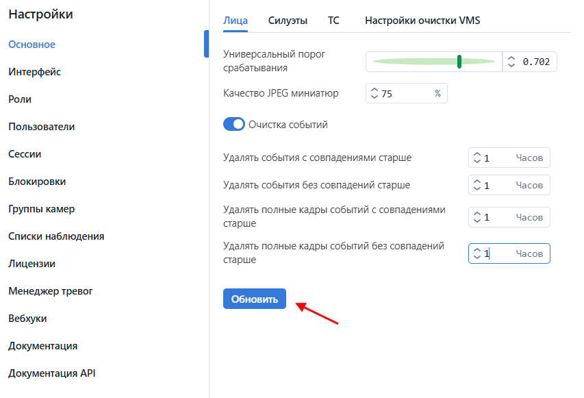Select the Лицензии sidebar item
The width and height of the screenshot is (584, 398).
31,264
